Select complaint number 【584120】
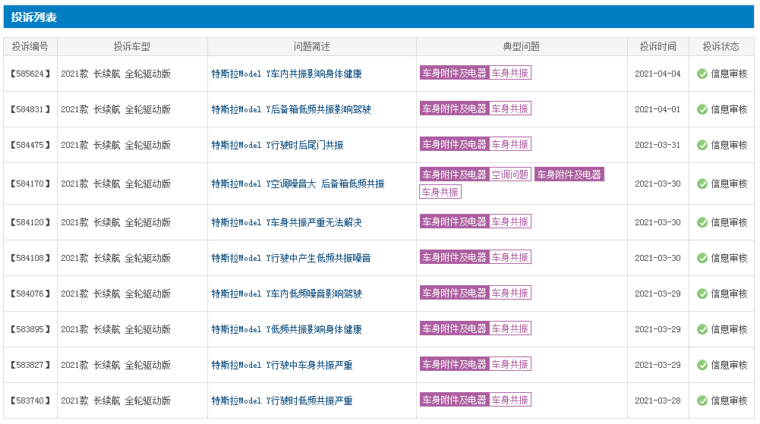The image size is (760, 424). tap(30, 223)
